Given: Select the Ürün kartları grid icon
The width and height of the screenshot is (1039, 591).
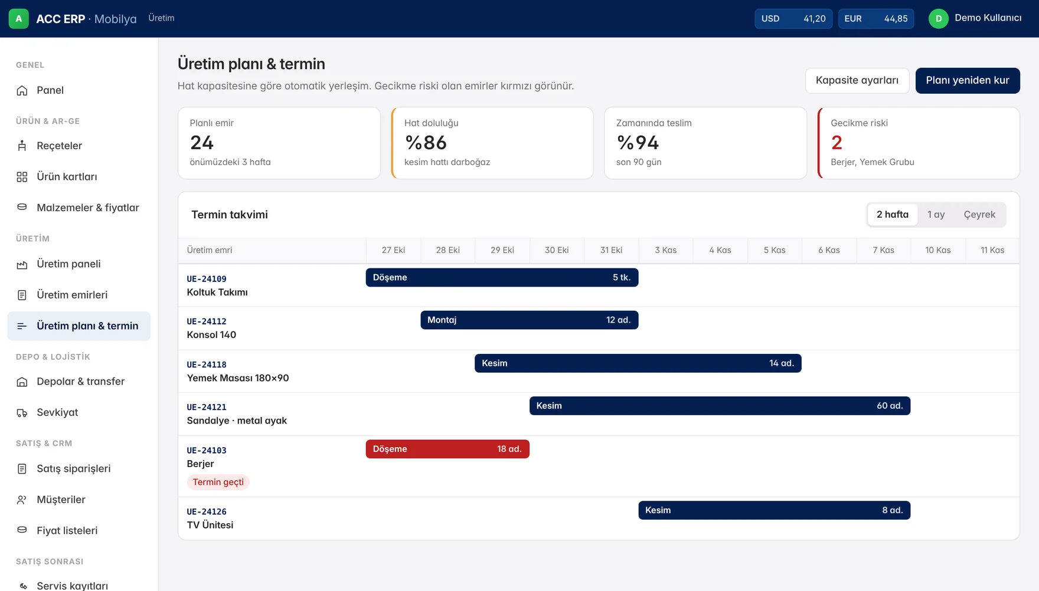Looking at the screenshot, I should tap(22, 177).
